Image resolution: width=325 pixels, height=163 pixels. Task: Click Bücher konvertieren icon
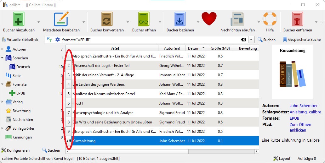[107, 19]
